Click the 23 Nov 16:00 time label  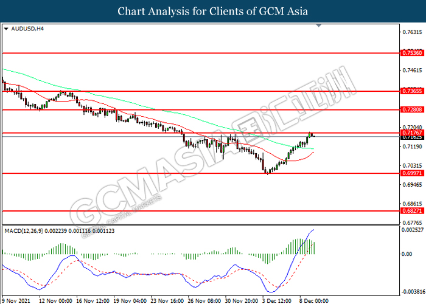coord(167,301)
